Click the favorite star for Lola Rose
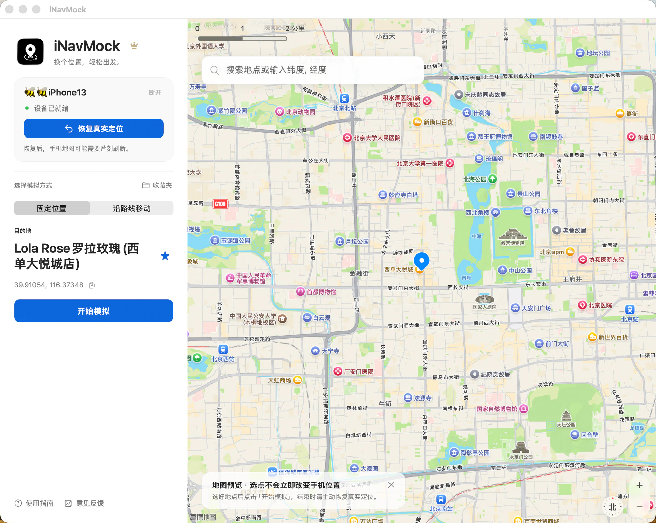 click(165, 256)
